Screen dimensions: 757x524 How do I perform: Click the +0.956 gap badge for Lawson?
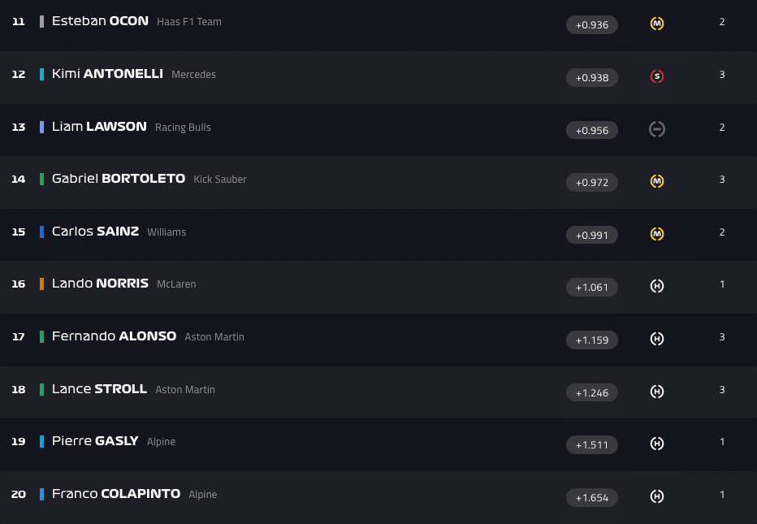click(x=591, y=130)
